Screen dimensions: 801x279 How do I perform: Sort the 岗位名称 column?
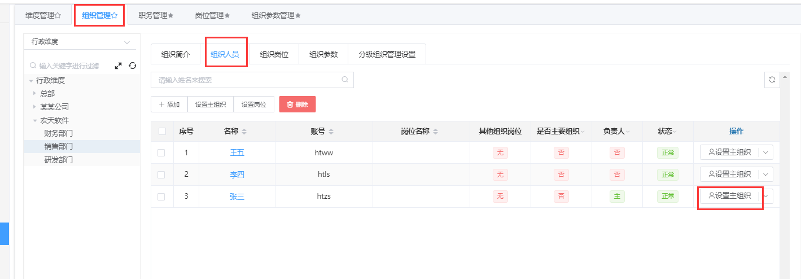coord(436,132)
